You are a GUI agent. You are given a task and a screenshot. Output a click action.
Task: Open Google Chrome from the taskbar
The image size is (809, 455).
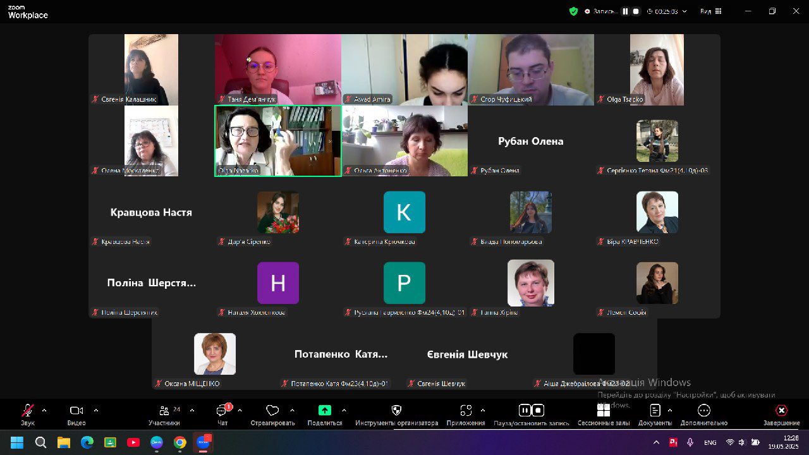180,442
